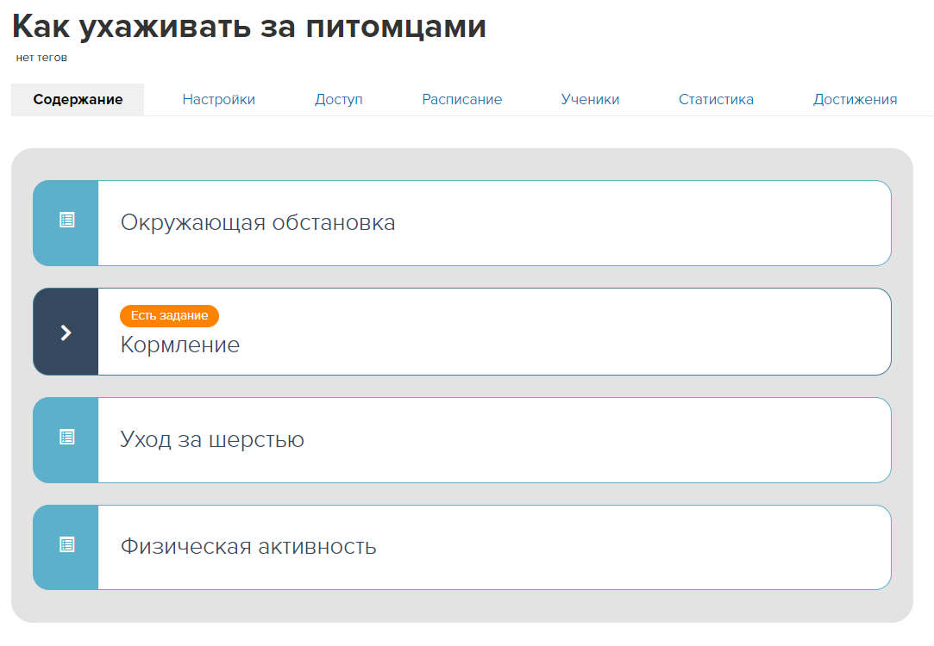Open the lesson titled Физическая активность

(248, 547)
